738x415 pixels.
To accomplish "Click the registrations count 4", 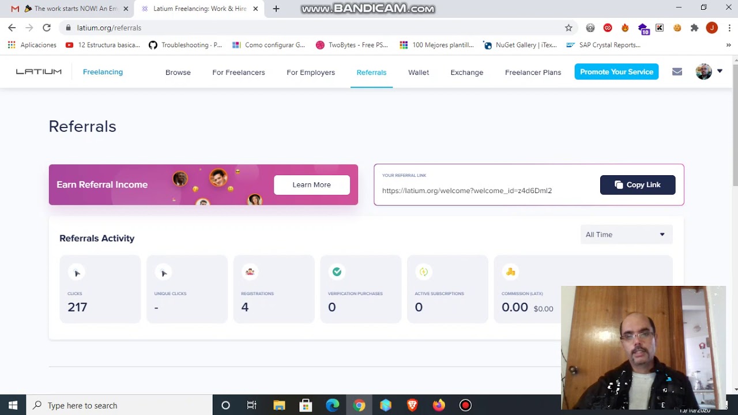I will click(245, 307).
